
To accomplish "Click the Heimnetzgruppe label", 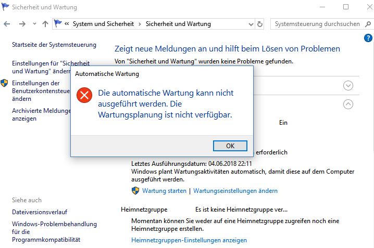I will coord(144,210).
